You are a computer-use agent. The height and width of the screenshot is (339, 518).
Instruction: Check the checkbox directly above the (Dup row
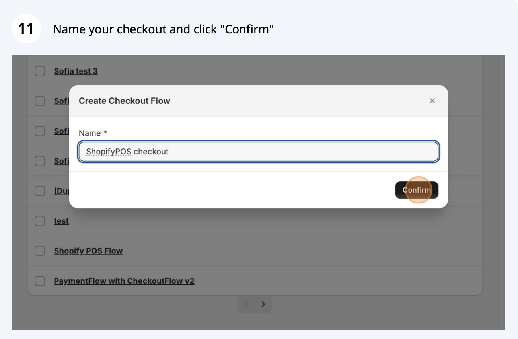pyautogui.click(x=40, y=161)
